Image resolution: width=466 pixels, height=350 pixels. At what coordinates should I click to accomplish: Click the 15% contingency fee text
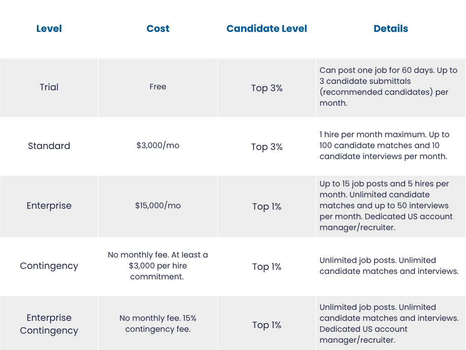[158, 324]
